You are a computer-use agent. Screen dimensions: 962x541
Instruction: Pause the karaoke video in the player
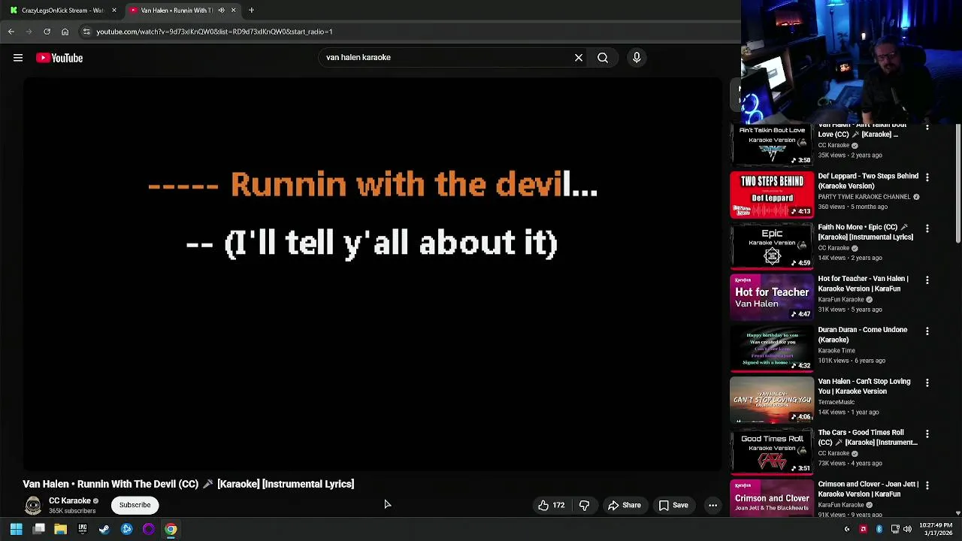click(x=373, y=274)
